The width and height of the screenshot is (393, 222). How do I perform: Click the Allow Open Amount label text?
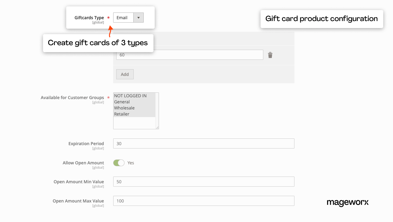pos(83,163)
